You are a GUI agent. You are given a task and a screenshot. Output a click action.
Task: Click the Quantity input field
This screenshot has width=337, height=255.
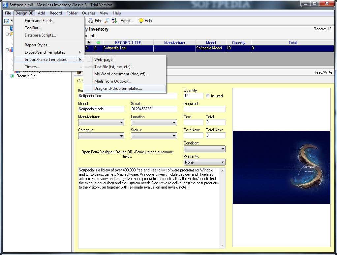194,96
